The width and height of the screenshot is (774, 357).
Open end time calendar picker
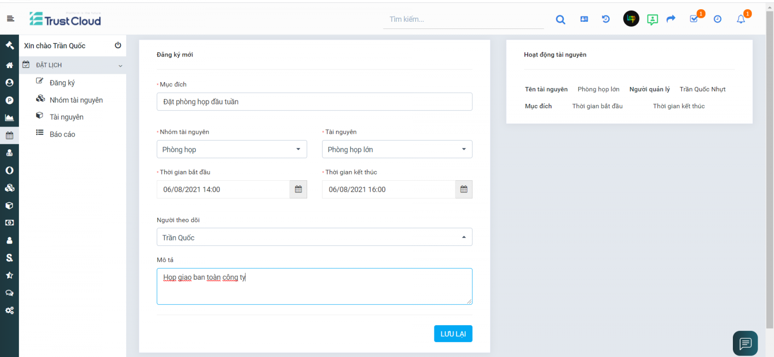coord(463,189)
